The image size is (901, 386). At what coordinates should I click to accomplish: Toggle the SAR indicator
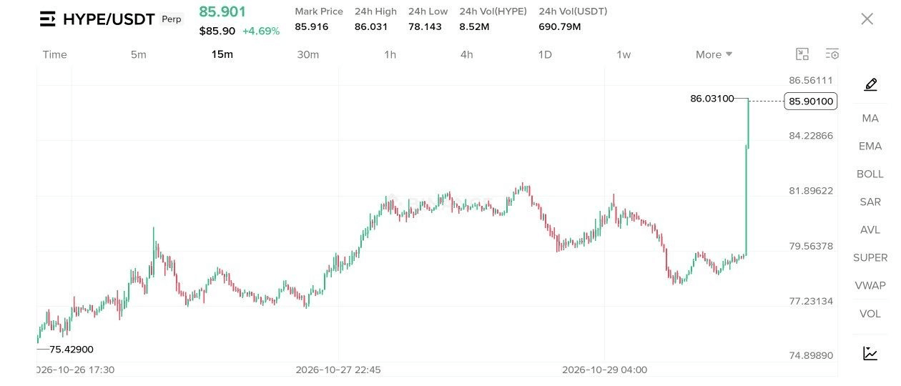point(870,202)
